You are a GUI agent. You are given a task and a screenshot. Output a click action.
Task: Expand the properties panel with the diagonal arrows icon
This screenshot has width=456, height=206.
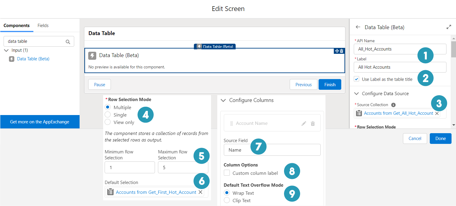[x=449, y=27]
